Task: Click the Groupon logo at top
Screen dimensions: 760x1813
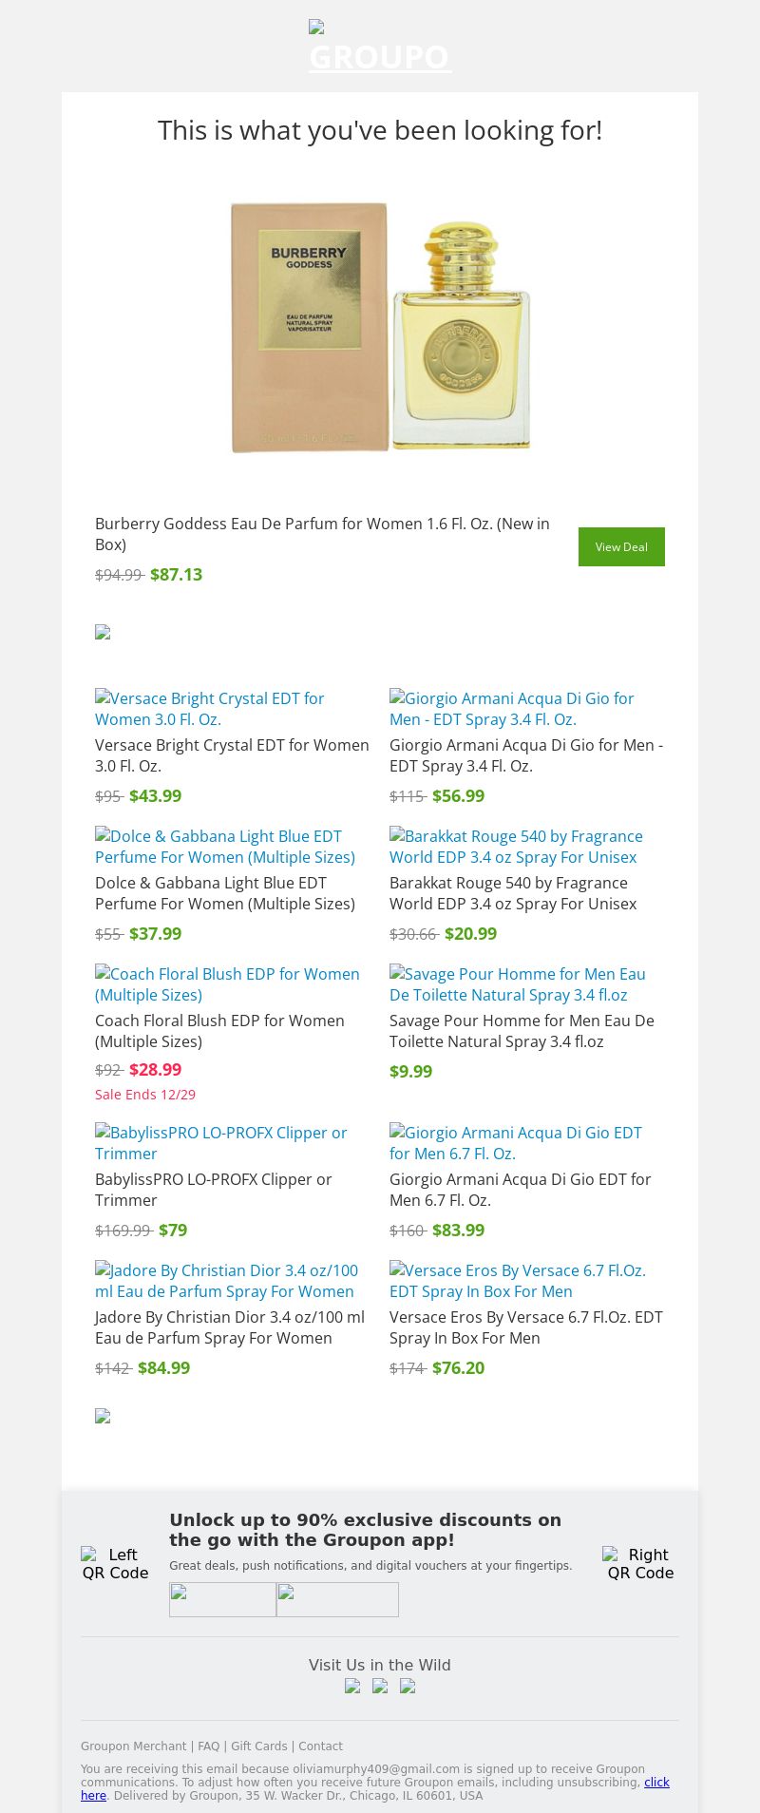Action: coord(380,48)
